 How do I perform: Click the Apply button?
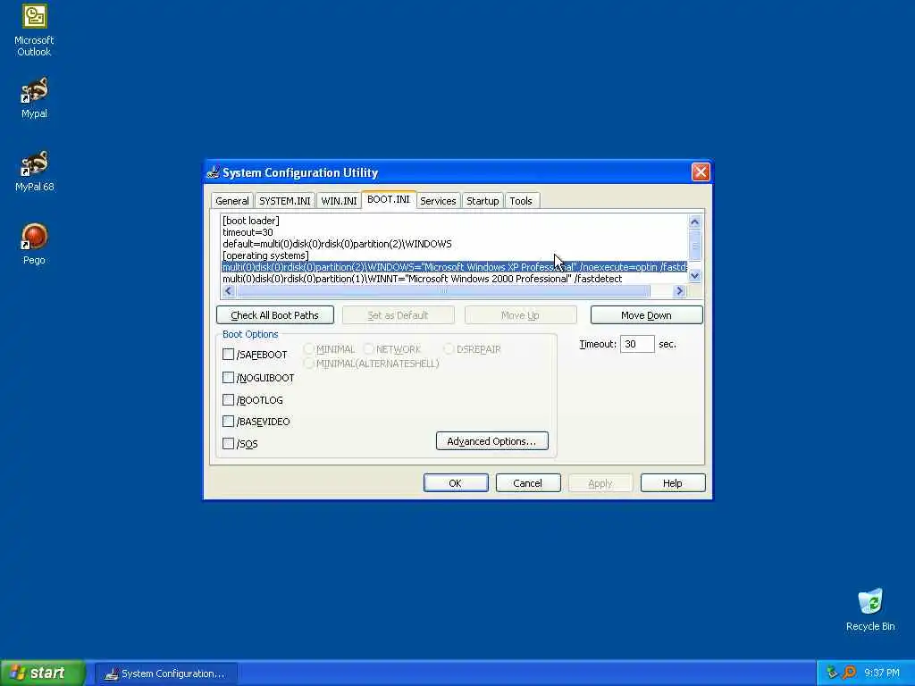tap(600, 483)
